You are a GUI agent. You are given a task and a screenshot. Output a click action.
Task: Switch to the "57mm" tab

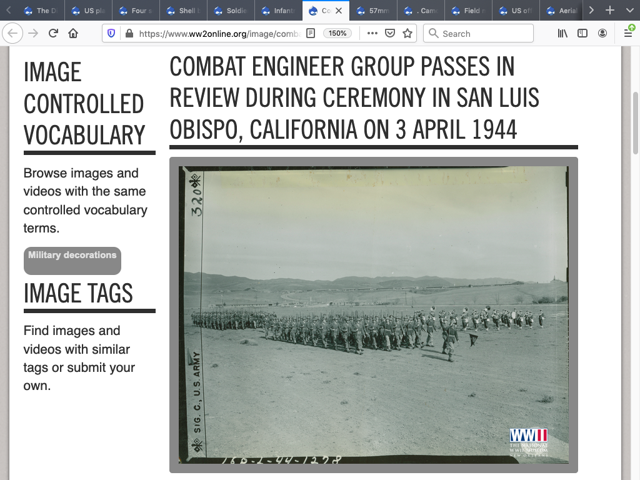[372, 11]
